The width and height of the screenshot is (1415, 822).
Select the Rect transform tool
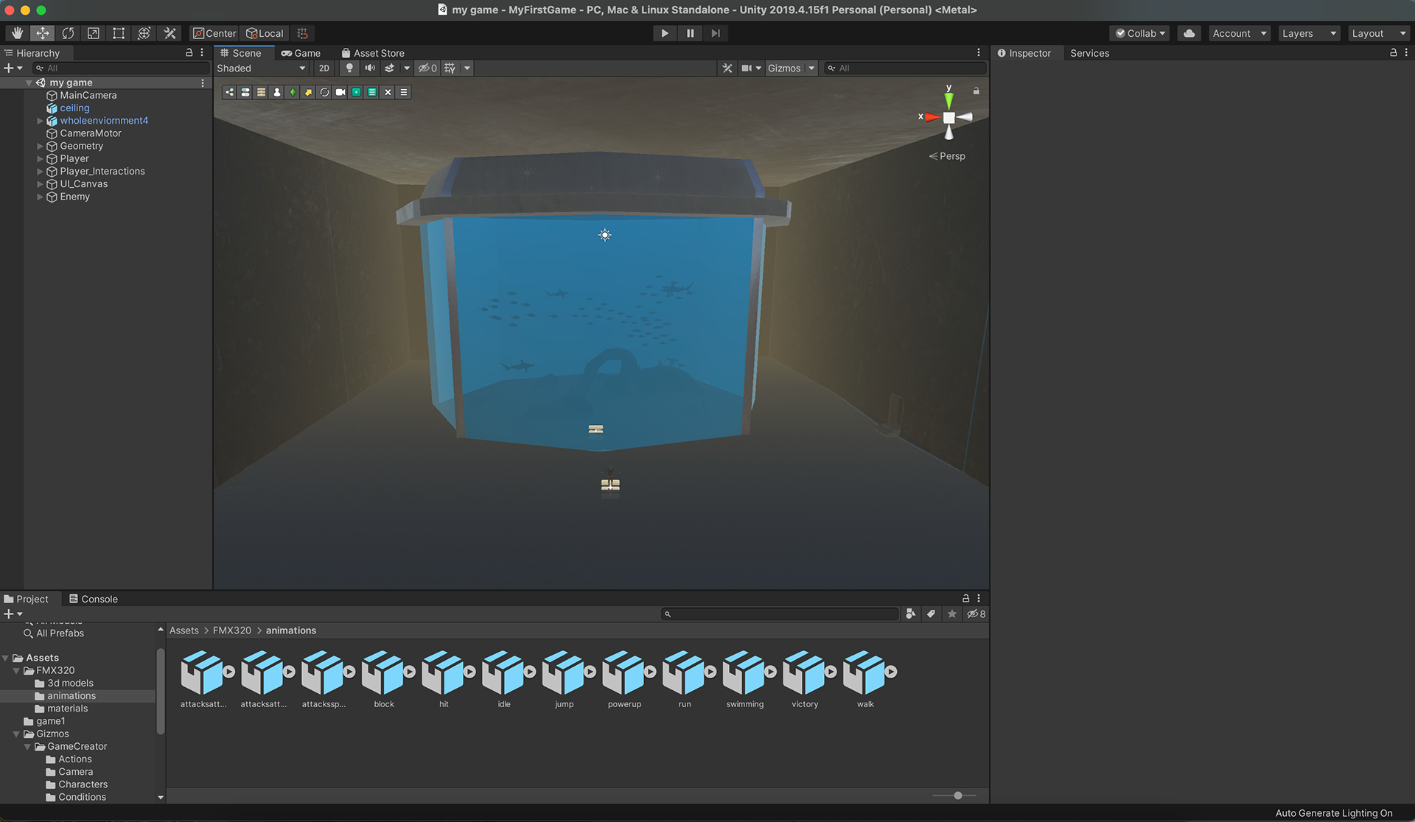click(118, 33)
